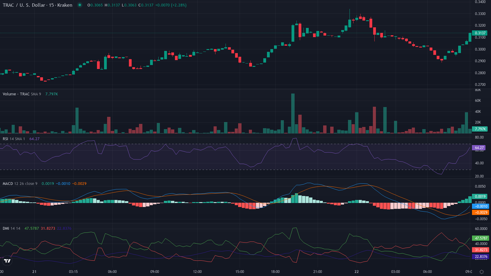Click the 47.5787 value in DMI legend

coord(32,228)
